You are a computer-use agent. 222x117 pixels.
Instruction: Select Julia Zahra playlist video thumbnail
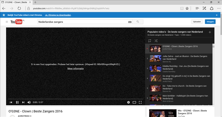coord(155,58)
